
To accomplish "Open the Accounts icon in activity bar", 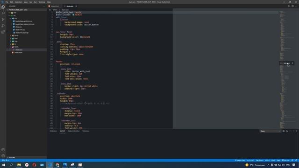I will tap(3, 150).
